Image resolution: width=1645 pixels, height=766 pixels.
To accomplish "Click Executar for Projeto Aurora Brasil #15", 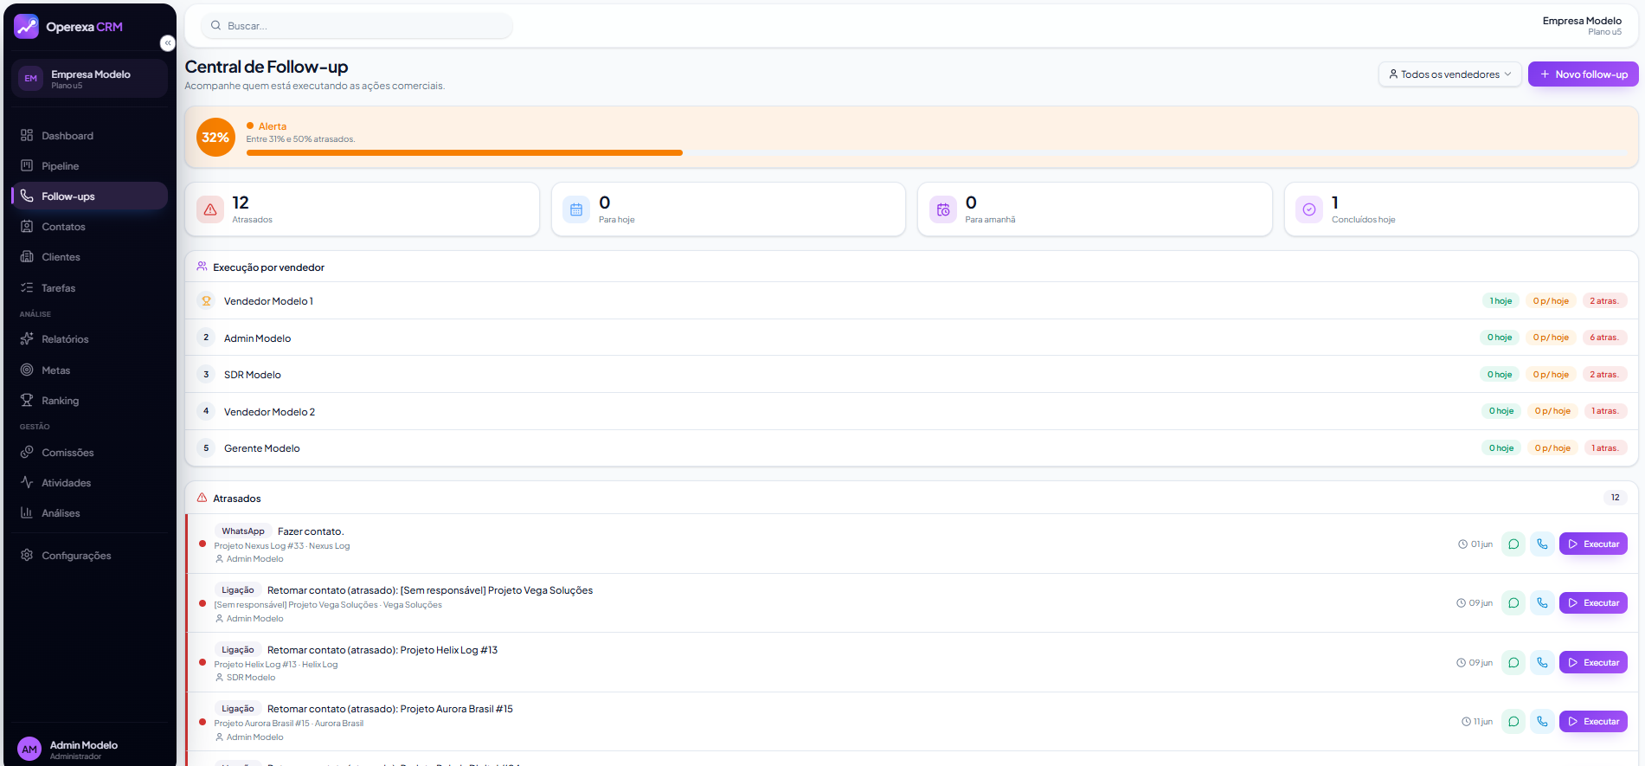I will click(1593, 722).
